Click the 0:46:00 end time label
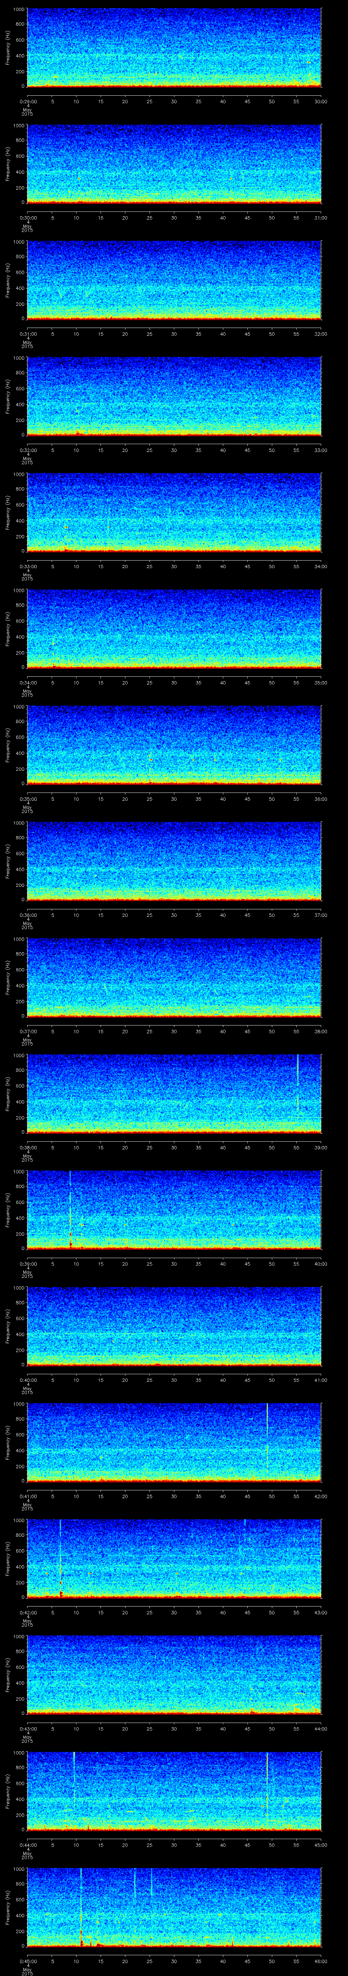 (x=320, y=1961)
